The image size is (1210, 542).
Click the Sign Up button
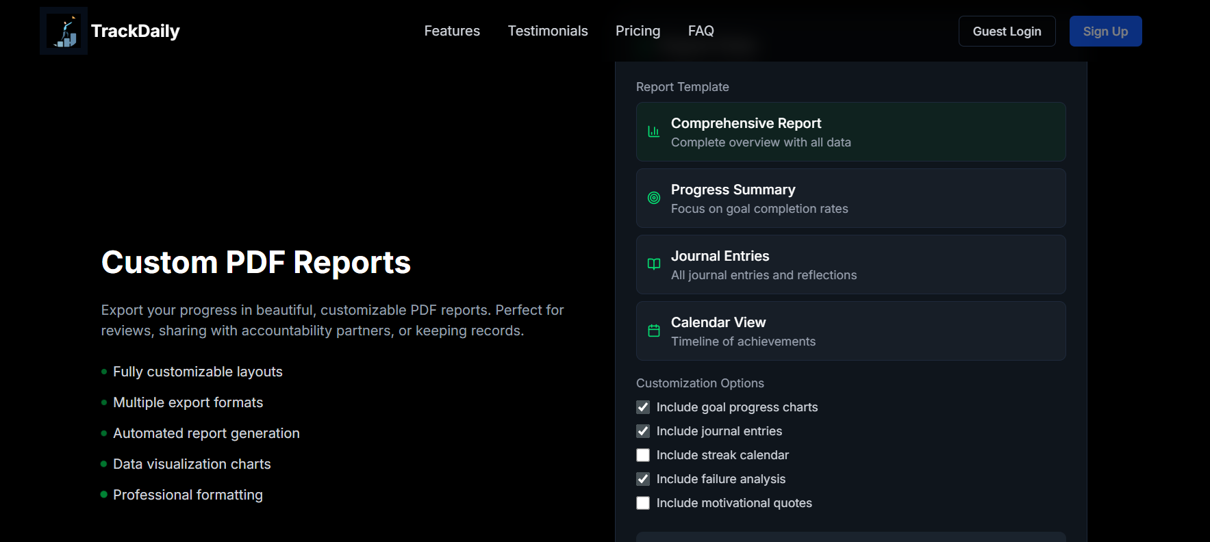coord(1105,31)
